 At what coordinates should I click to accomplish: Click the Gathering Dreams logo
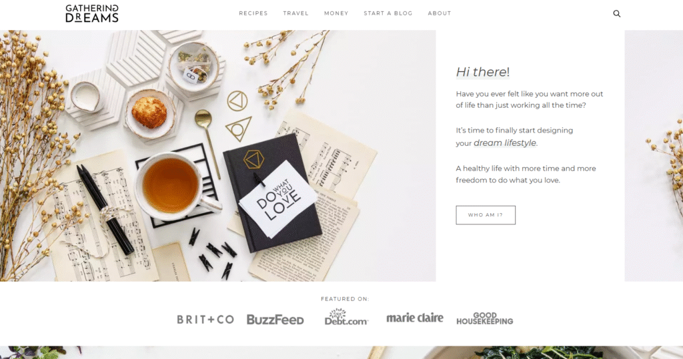(x=92, y=13)
